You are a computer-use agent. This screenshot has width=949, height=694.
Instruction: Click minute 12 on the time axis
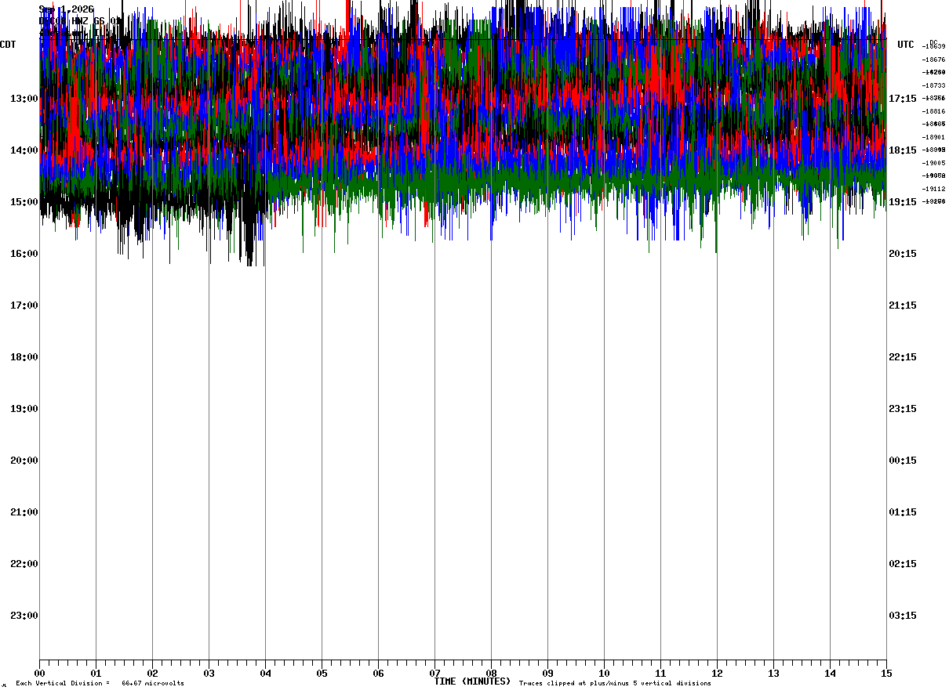point(717,673)
